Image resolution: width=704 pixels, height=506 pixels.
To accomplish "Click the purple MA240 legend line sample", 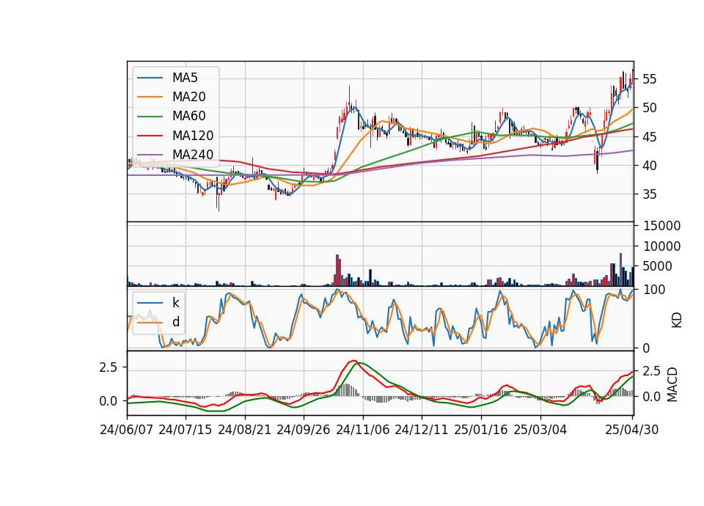I will click(150, 155).
